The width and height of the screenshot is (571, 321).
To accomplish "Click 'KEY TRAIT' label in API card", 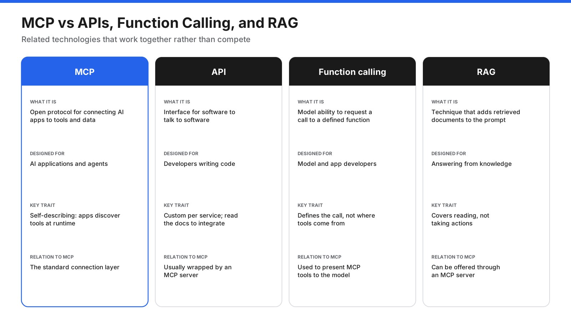I will (x=176, y=205).
